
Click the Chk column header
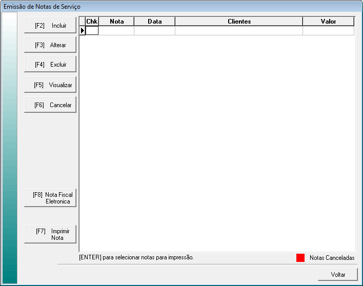92,22
